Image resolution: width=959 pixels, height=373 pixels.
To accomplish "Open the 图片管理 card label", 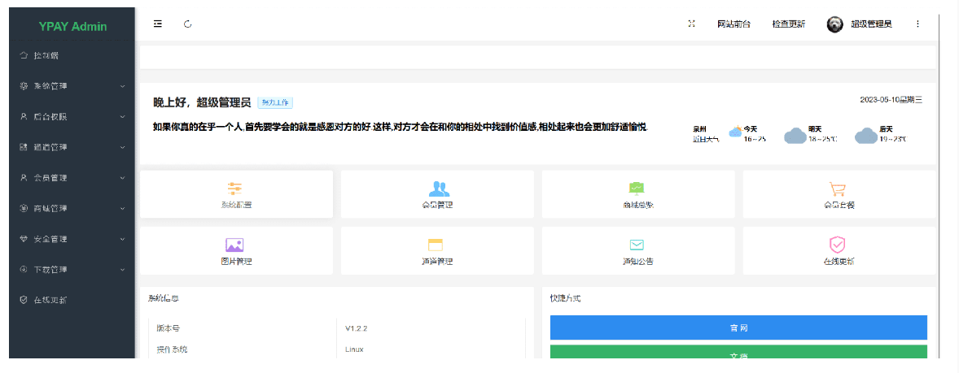I will tap(236, 262).
